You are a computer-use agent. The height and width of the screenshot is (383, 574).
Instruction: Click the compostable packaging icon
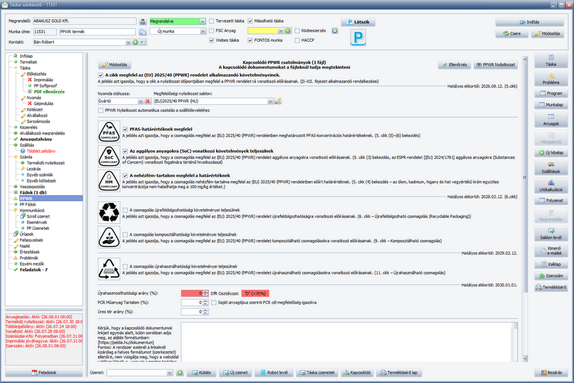tap(109, 237)
